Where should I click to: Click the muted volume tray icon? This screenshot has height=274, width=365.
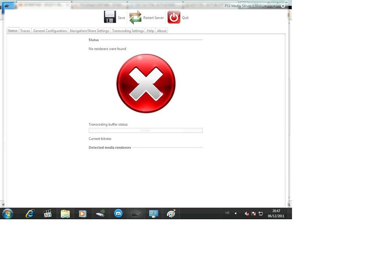click(x=247, y=214)
